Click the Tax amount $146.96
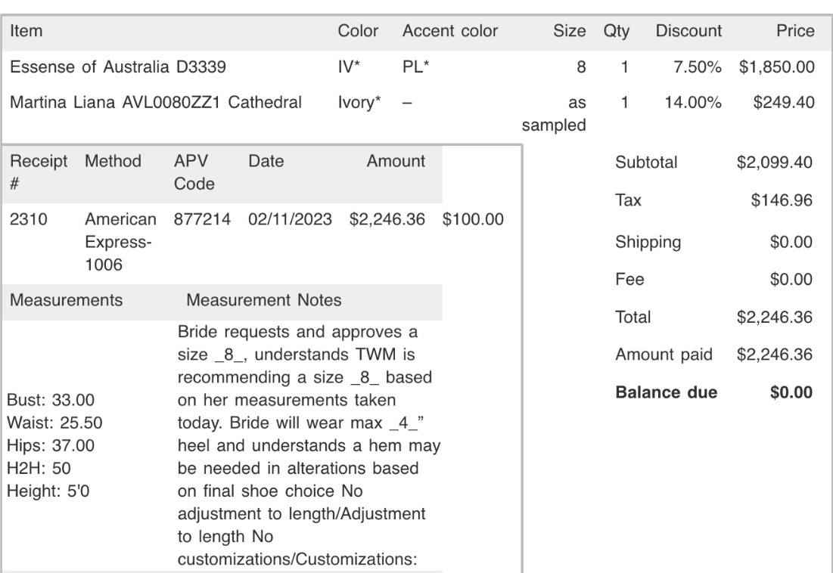The width and height of the screenshot is (833, 573). click(782, 200)
